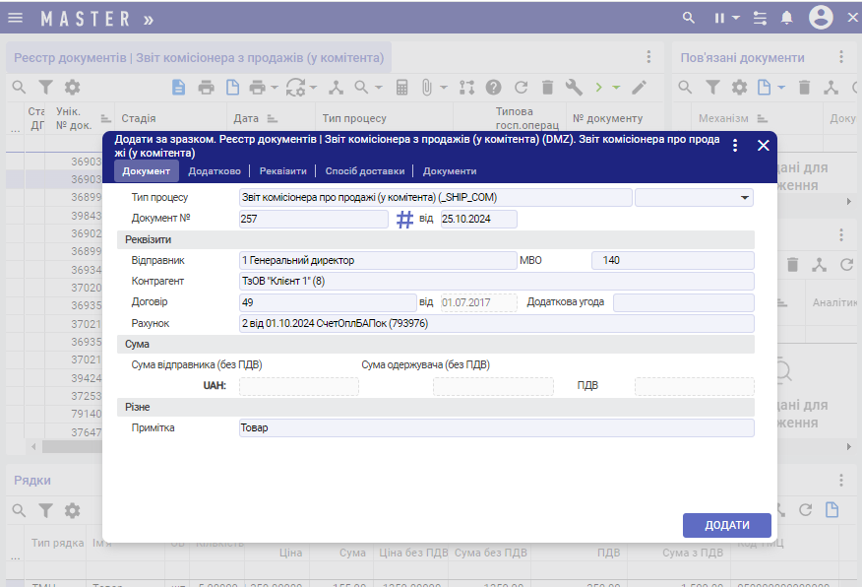Open the pause dropdown in the header
The width and height of the screenshot is (862, 587).
(725, 18)
